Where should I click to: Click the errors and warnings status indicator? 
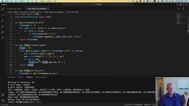pos(5,105)
